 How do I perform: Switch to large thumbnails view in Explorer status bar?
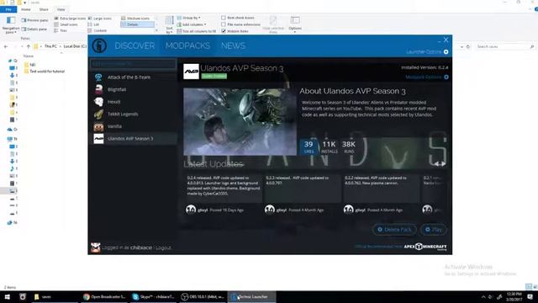click(x=535, y=286)
